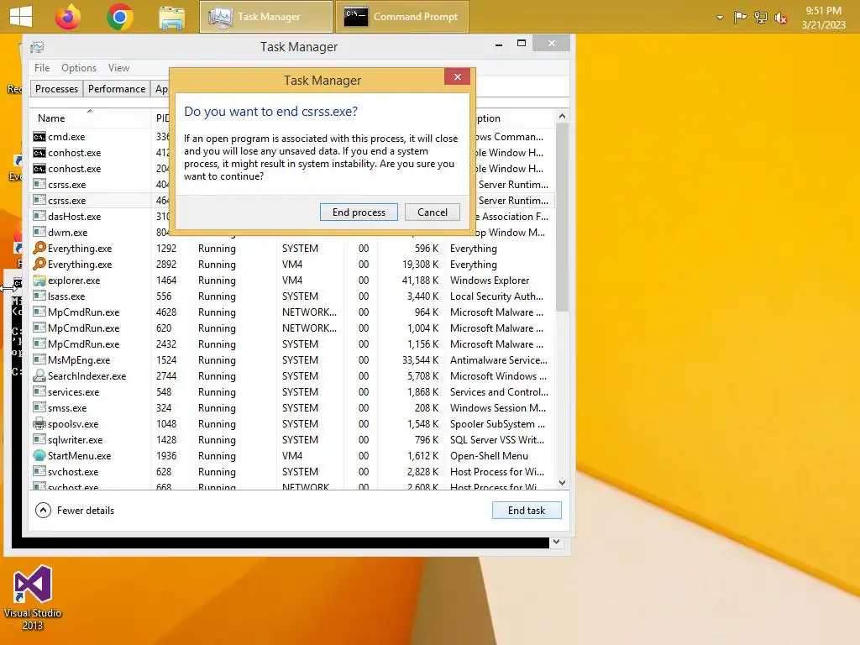The width and height of the screenshot is (860, 645).
Task: Close the confirmation dialog with the red X
Action: click(x=458, y=76)
